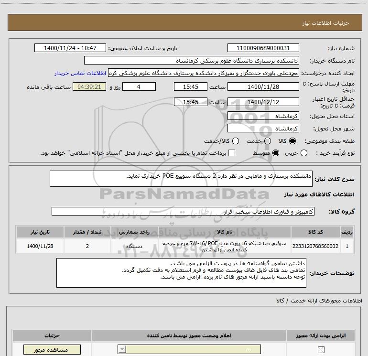
Task: Click the price validity time 15:45 field
Action: point(191,102)
